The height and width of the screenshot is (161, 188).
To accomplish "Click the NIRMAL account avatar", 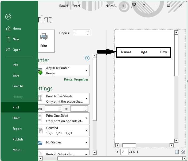I will point(123,6).
